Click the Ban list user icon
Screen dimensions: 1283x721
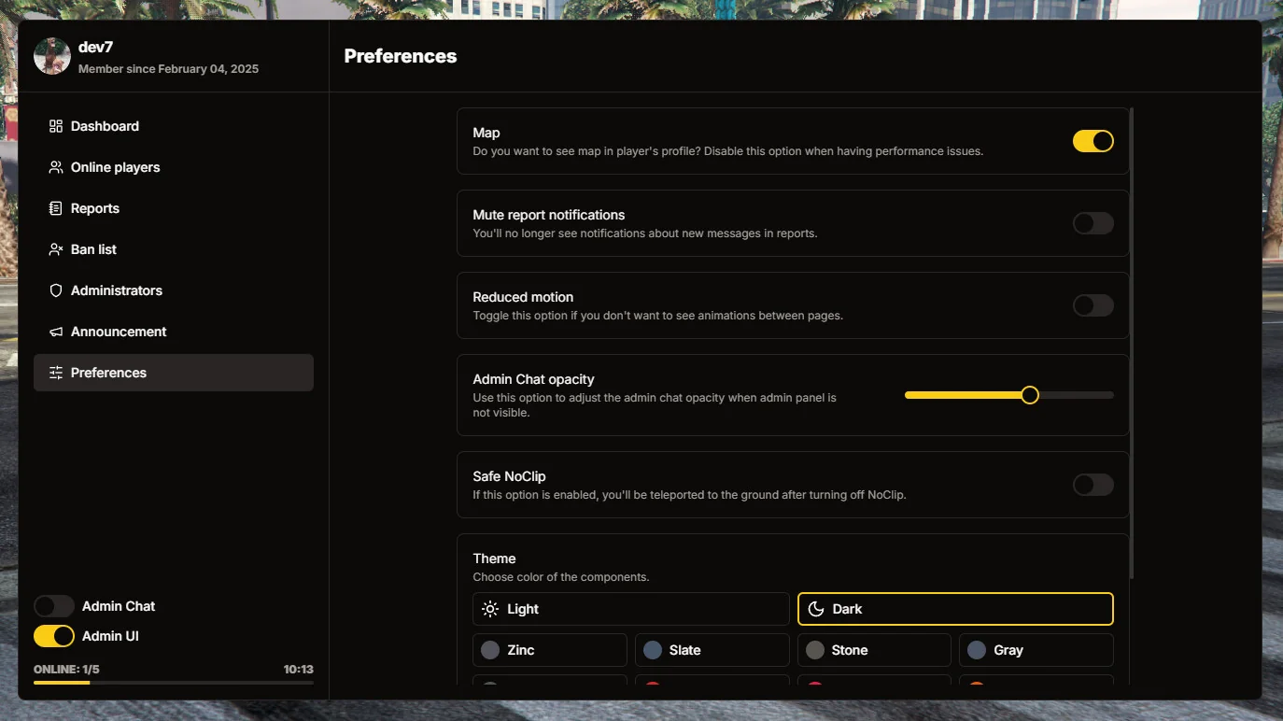pyautogui.click(x=56, y=249)
